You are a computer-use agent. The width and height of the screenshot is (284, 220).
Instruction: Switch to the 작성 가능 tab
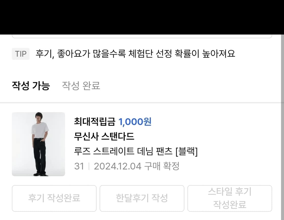(31, 86)
